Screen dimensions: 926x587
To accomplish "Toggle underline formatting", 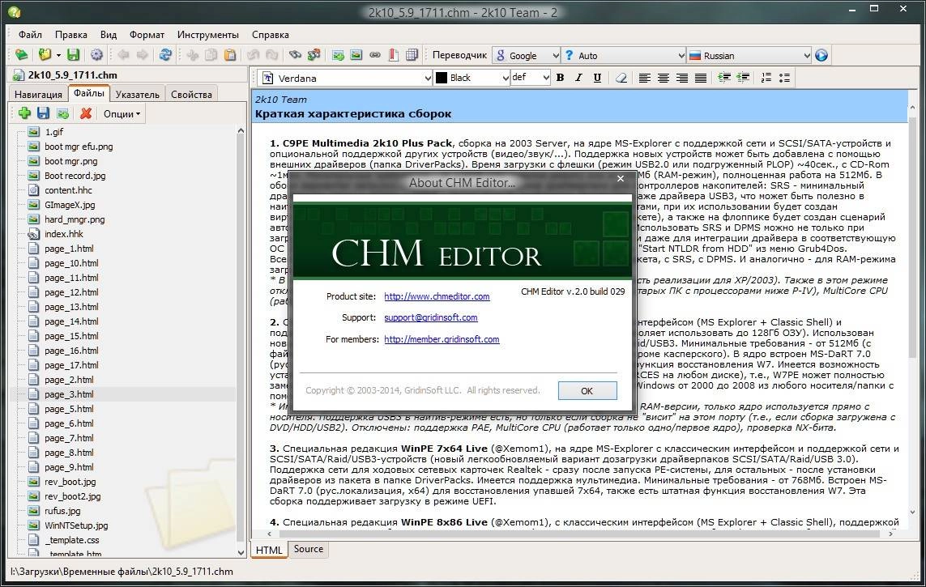I will 597,77.
